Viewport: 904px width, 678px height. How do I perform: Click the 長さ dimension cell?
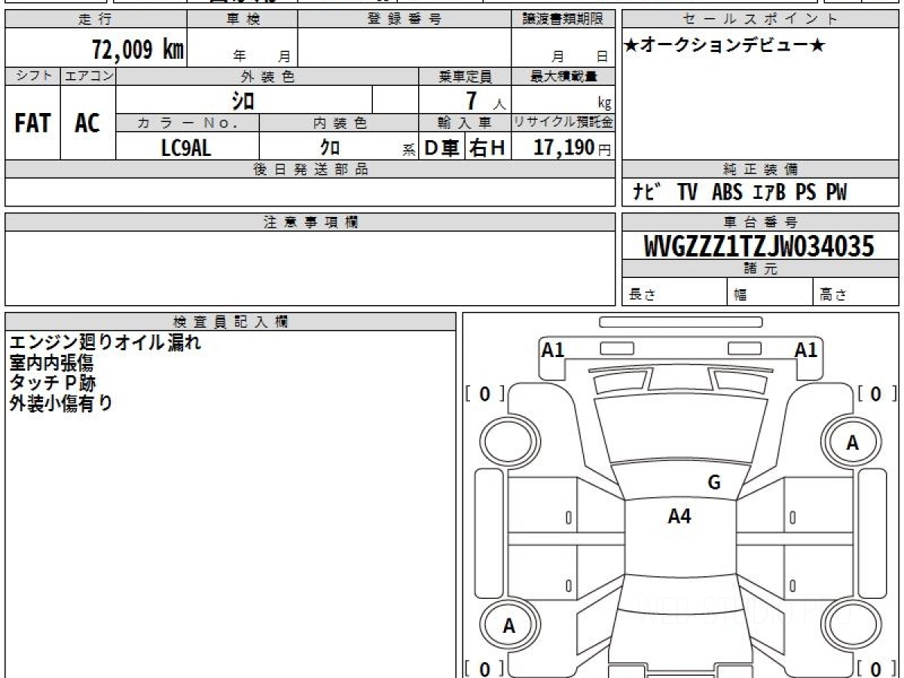click(x=675, y=292)
